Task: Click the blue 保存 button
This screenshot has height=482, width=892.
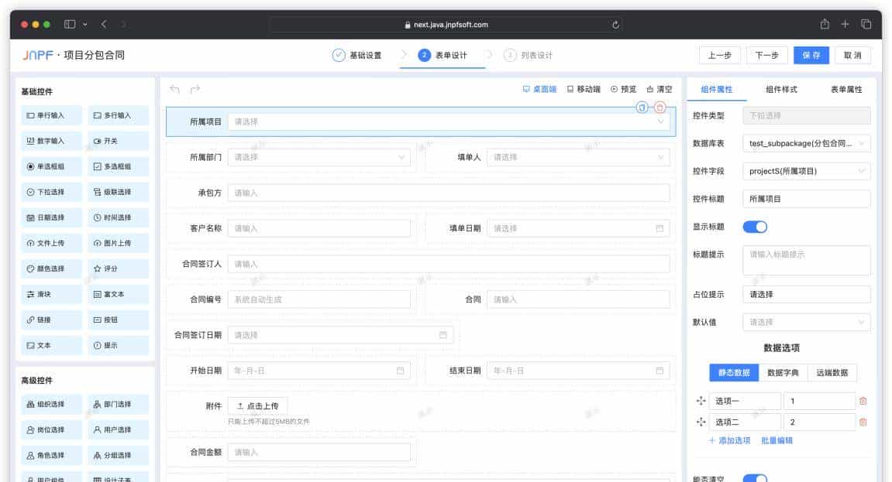Action: coord(811,55)
